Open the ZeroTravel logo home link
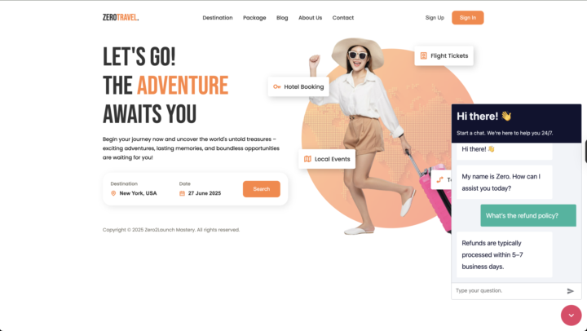 tap(121, 18)
